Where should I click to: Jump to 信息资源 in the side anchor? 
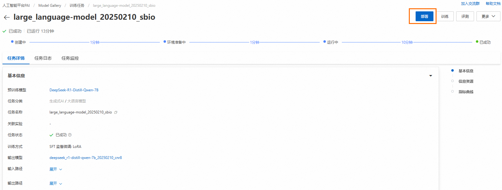tap(466, 81)
